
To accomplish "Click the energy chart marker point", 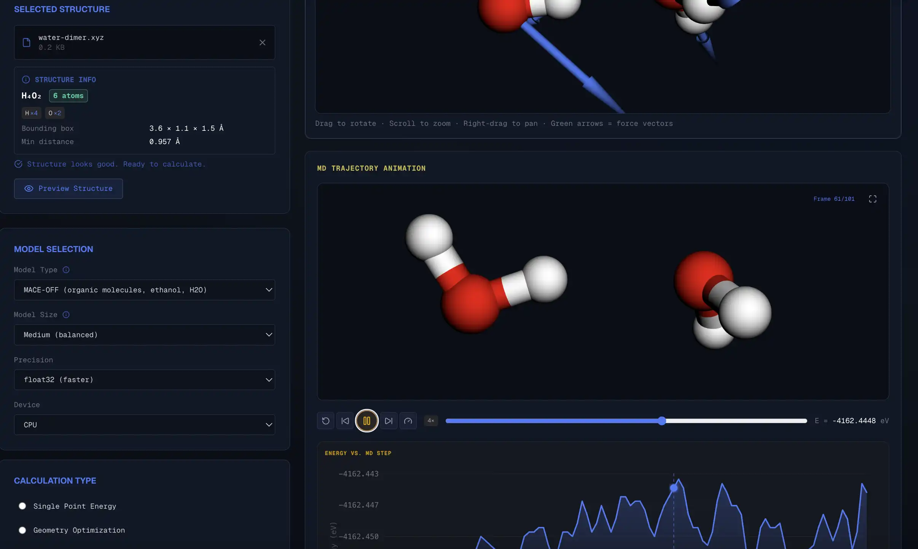I will [674, 488].
